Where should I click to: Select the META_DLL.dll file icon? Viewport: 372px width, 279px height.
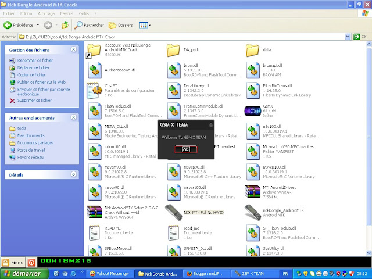point(95,131)
